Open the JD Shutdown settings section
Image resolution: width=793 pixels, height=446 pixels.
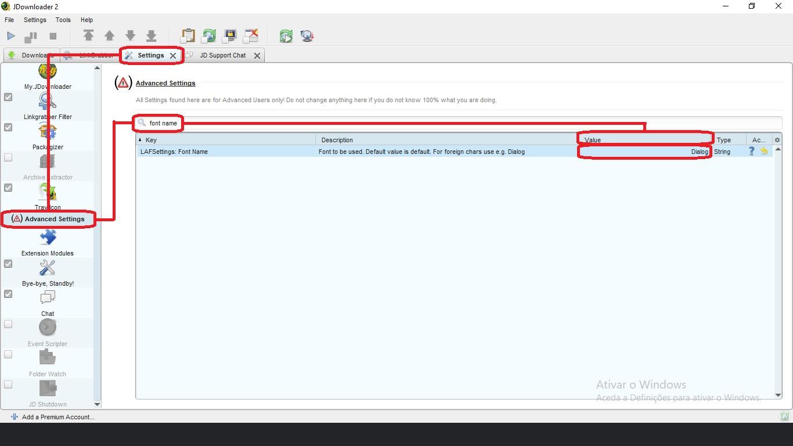tap(48, 394)
